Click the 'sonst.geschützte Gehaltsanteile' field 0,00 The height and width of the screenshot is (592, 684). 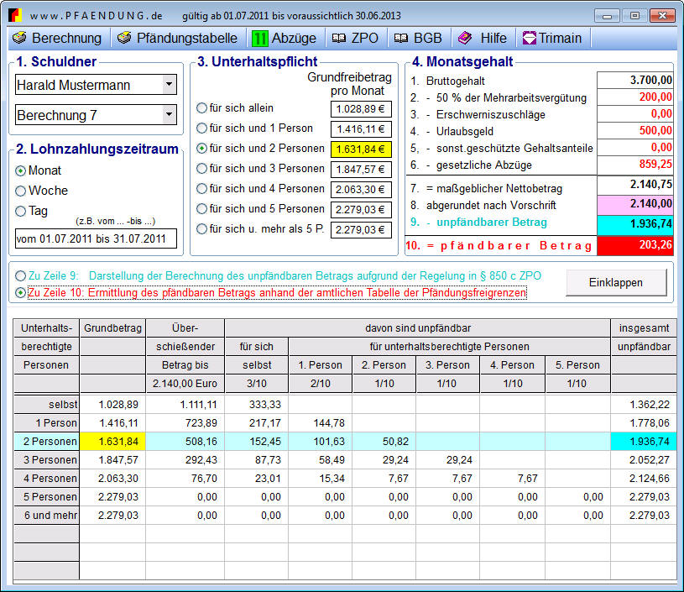tap(634, 148)
